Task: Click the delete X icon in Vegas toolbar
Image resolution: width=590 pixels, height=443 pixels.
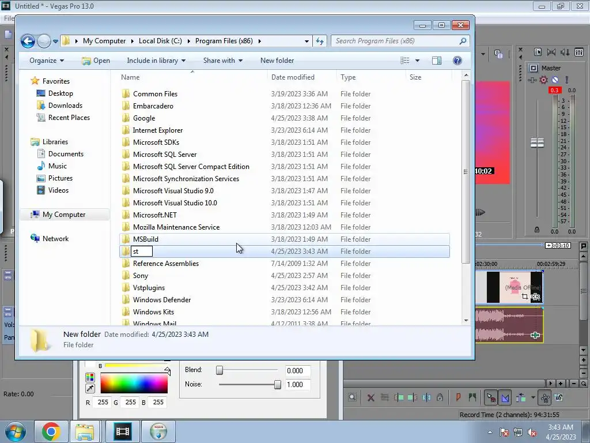Action: click(x=370, y=397)
